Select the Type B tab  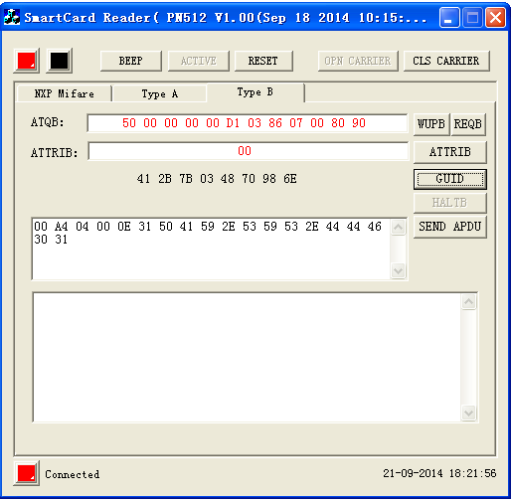pos(255,92)
